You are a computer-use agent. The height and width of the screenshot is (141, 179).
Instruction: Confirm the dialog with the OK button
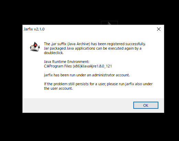(x=146, y=105)
